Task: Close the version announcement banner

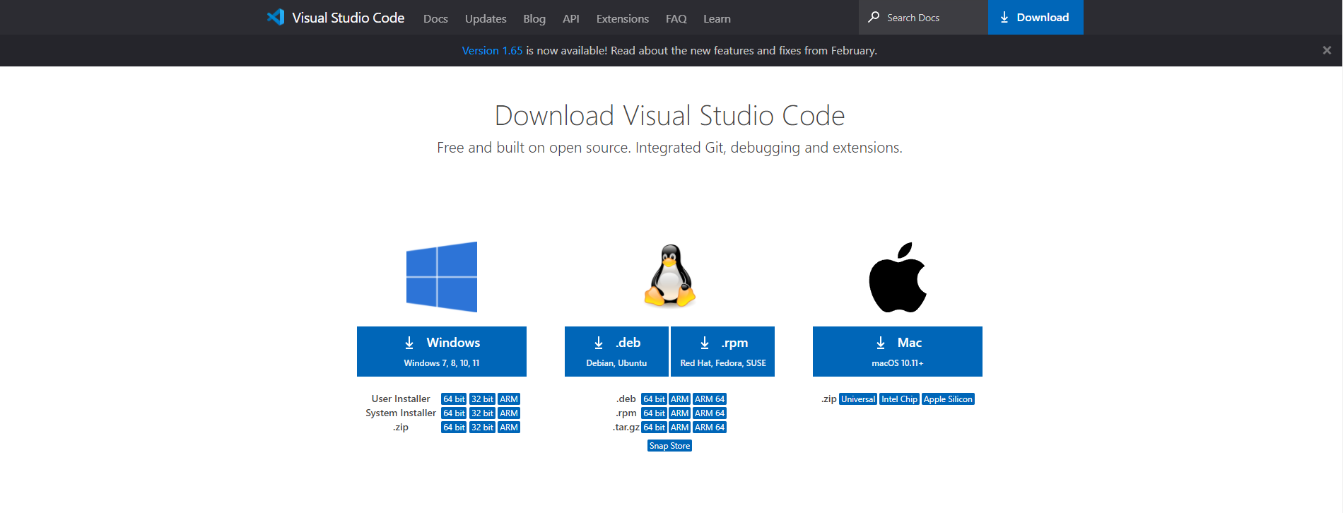Action: click(1327, 50)
